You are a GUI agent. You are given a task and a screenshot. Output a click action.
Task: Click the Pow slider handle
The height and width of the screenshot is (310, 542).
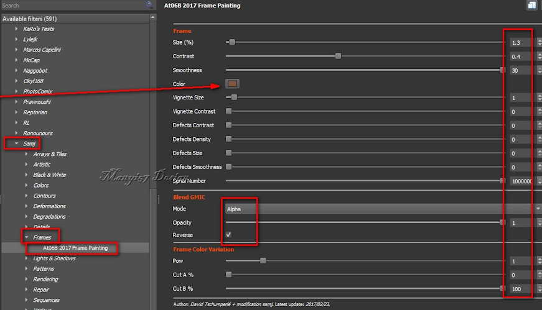263,261
